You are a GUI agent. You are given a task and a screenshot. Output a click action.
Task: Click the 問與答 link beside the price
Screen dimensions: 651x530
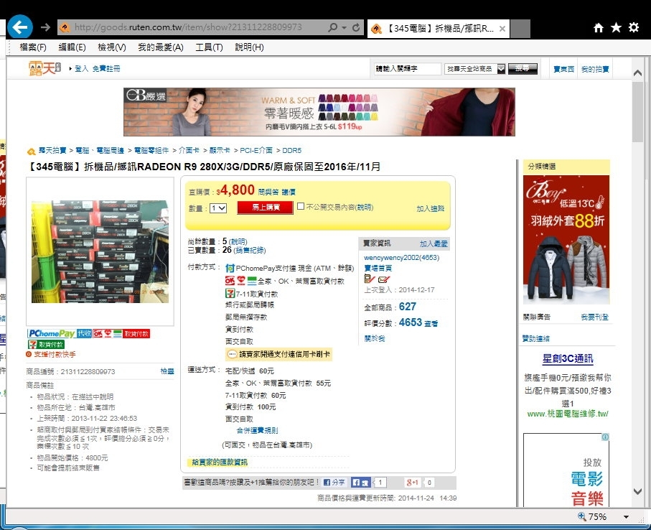[268, 192]
